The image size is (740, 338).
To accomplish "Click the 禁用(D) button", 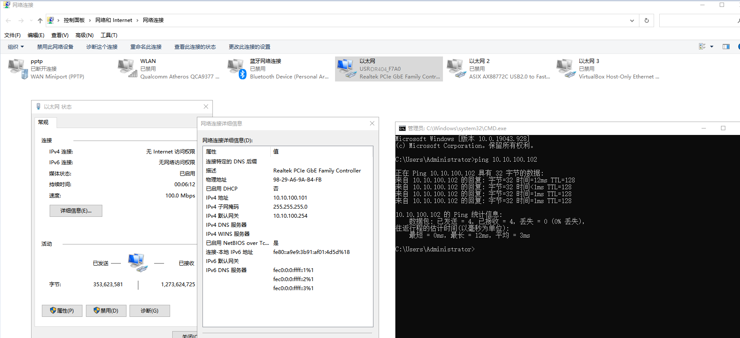I will (x=106, y=311).
